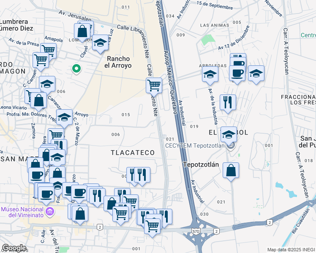Click the LAS ANIMAS label
Viewport: 316px width, 253px height.
(x=215, y=25)
